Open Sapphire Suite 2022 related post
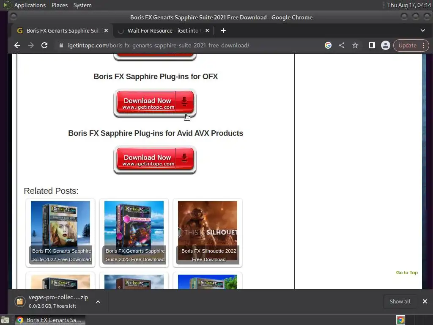433x325 pixels. click(60, 233)
